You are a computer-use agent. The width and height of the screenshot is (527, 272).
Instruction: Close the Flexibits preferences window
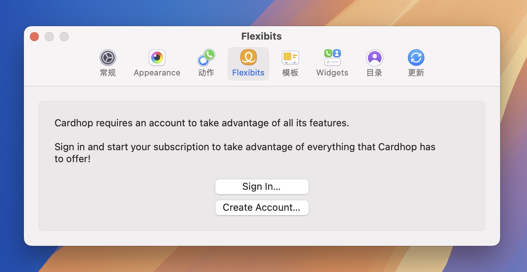tap(34, 37)
